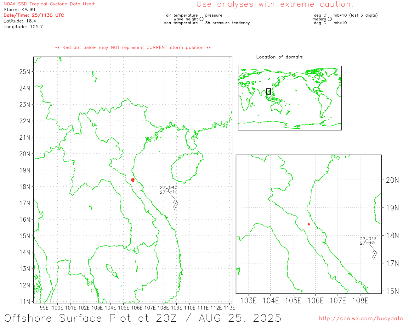Click the '043' pressure value on the zoomed inset map
The image size is (403, 322).
pyautogui.click(x=372, y=239)
